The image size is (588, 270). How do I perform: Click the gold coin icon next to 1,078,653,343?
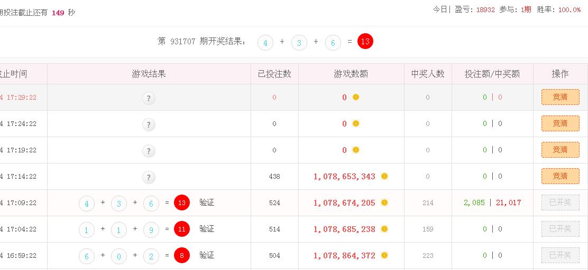[384, 176]
